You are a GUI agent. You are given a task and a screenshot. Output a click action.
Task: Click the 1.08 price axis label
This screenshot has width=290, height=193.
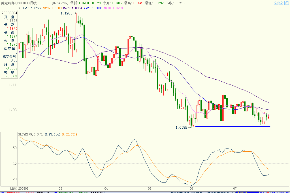(12, 110)
